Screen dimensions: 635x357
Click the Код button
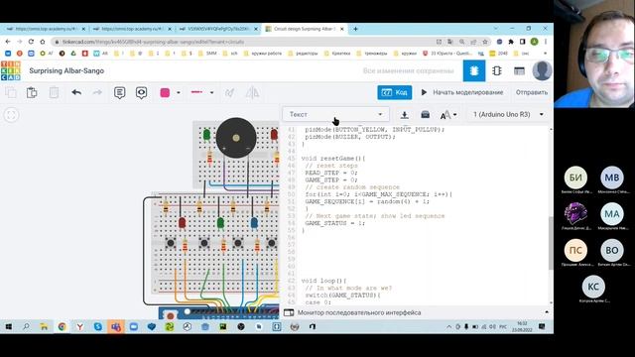click(x=395, y=92)
